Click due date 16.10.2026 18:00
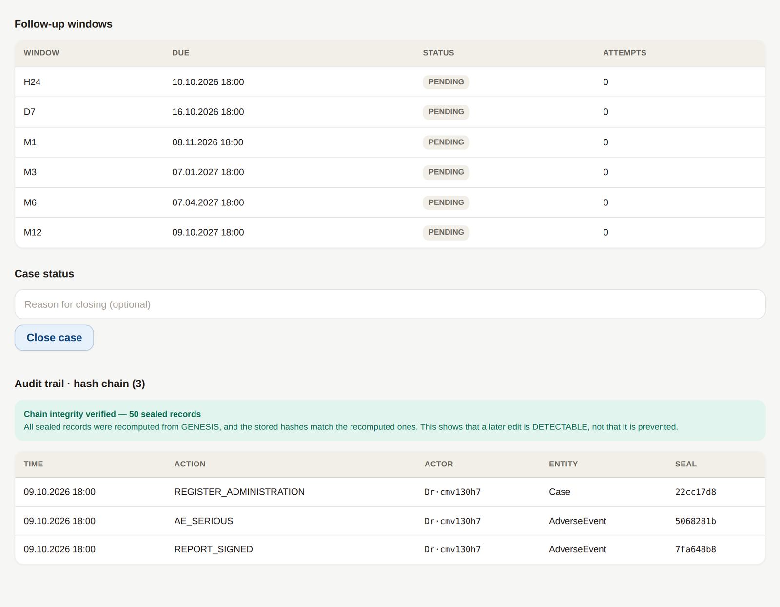 (208, 112)
